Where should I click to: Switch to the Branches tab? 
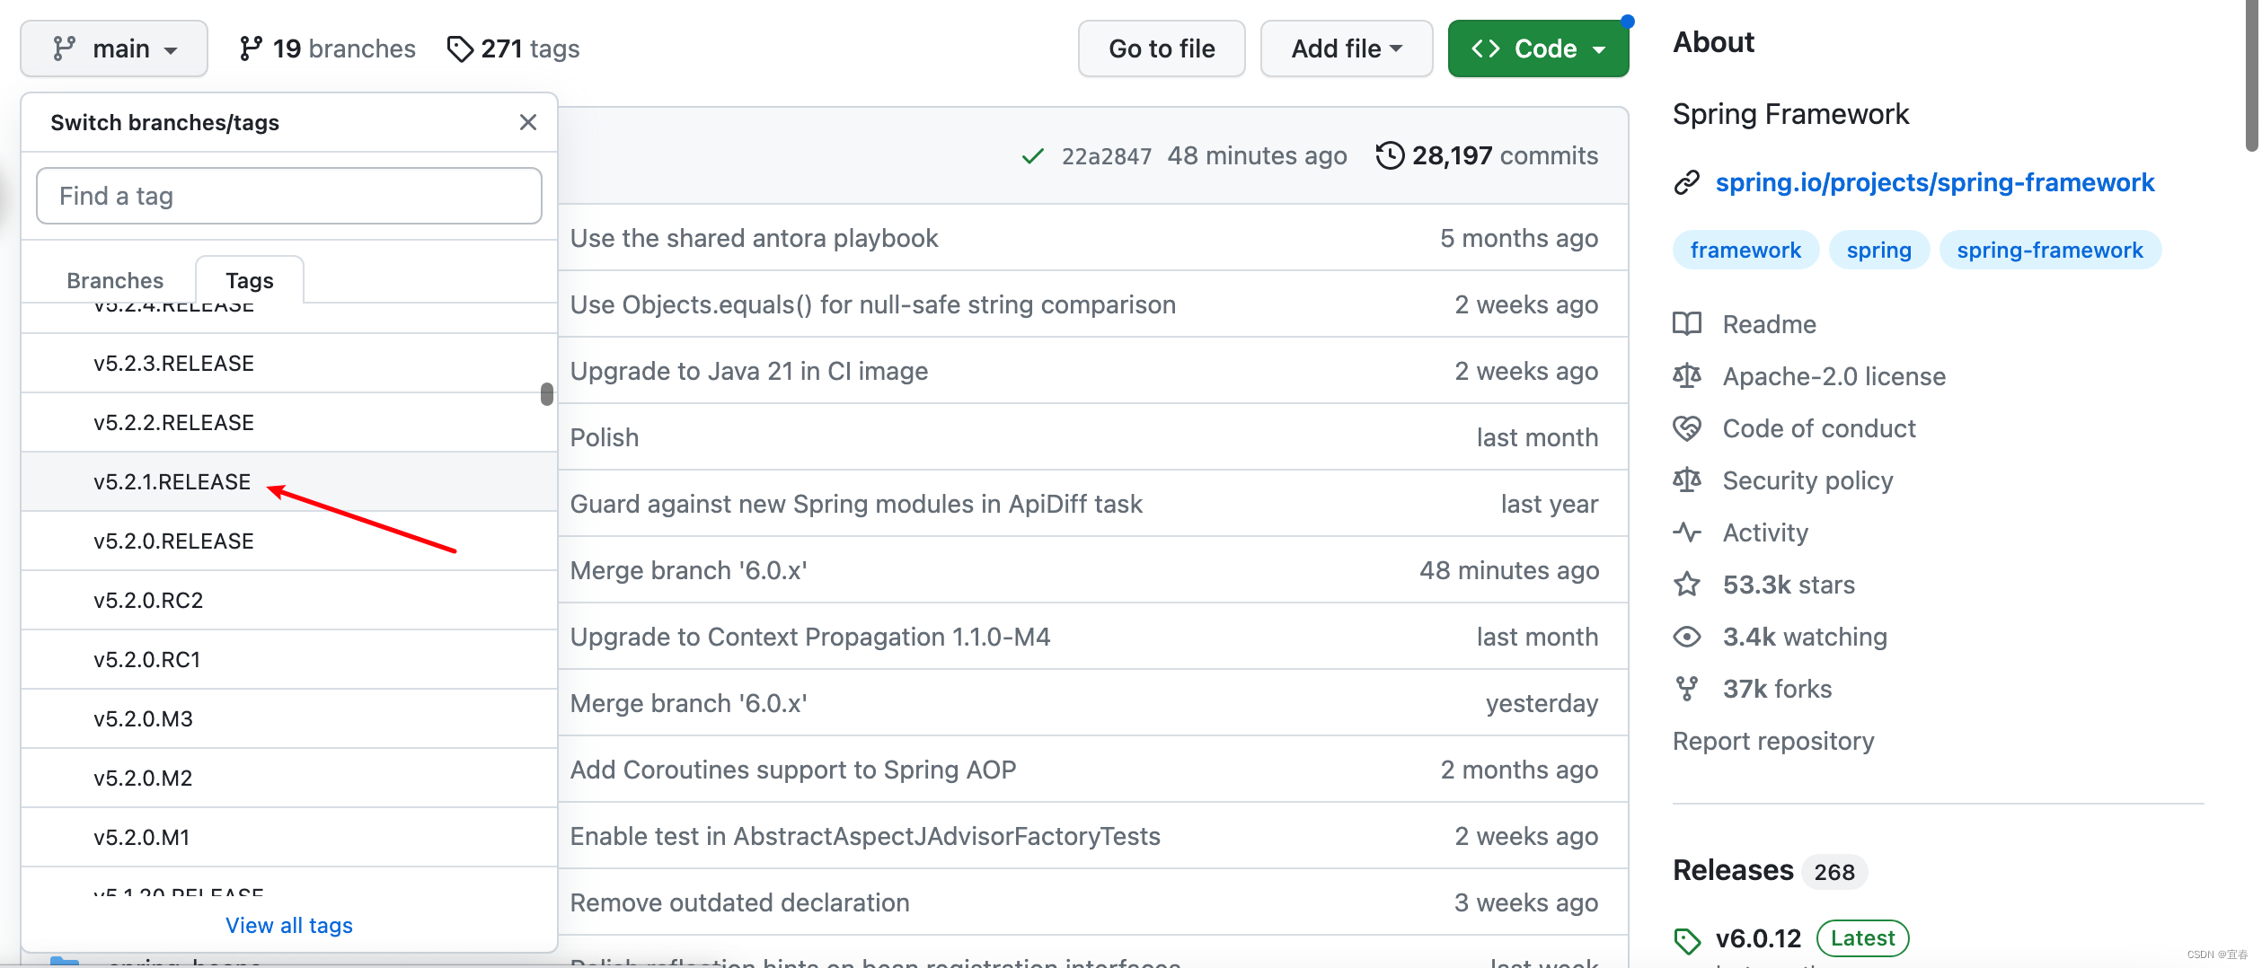(115, 280)
